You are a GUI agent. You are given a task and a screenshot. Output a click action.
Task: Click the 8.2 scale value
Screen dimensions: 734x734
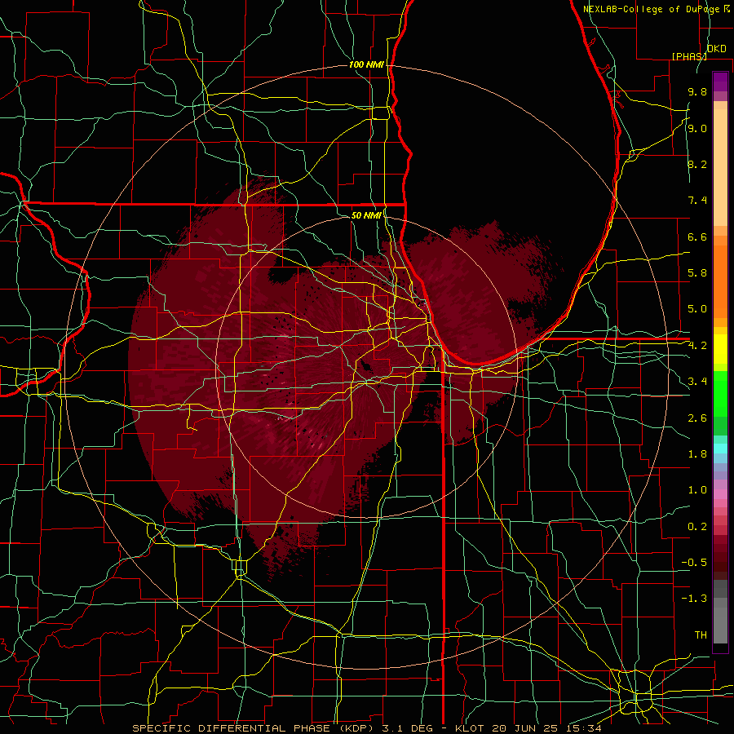[x=697, y=164]
